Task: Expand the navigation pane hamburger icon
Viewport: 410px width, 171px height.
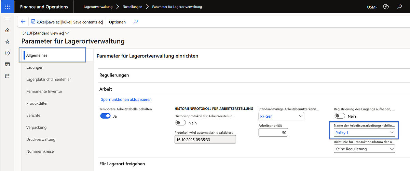Action: 7,19
